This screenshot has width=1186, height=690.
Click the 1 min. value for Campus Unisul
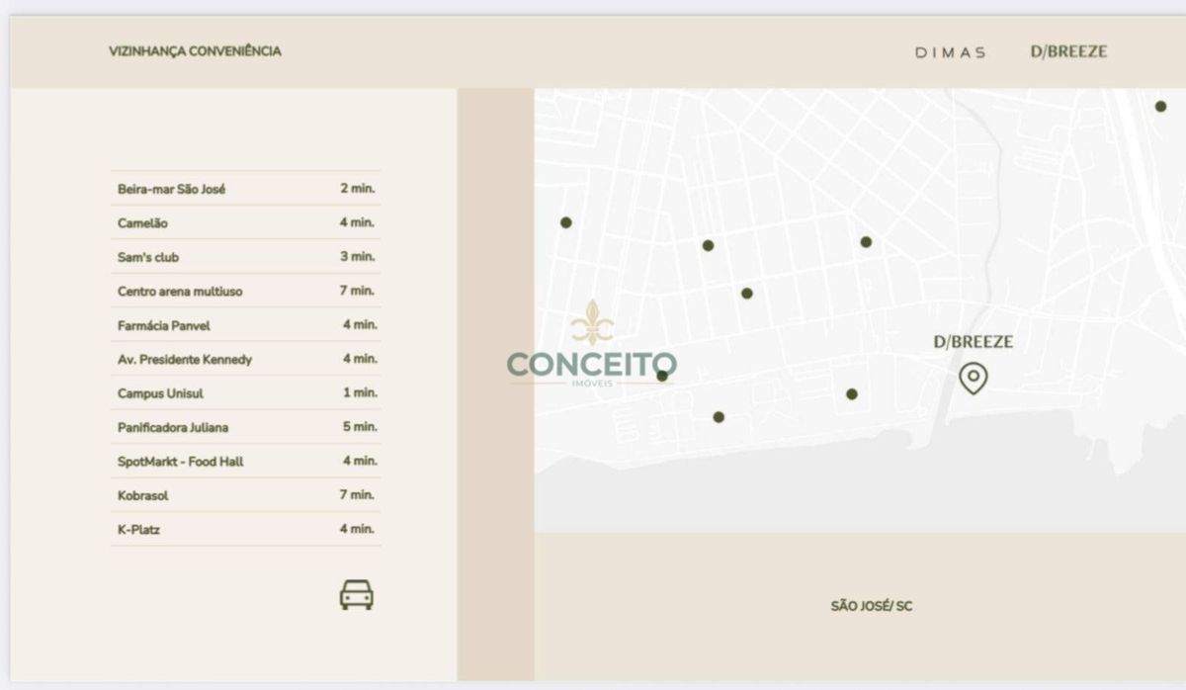[x=360, y=392]
